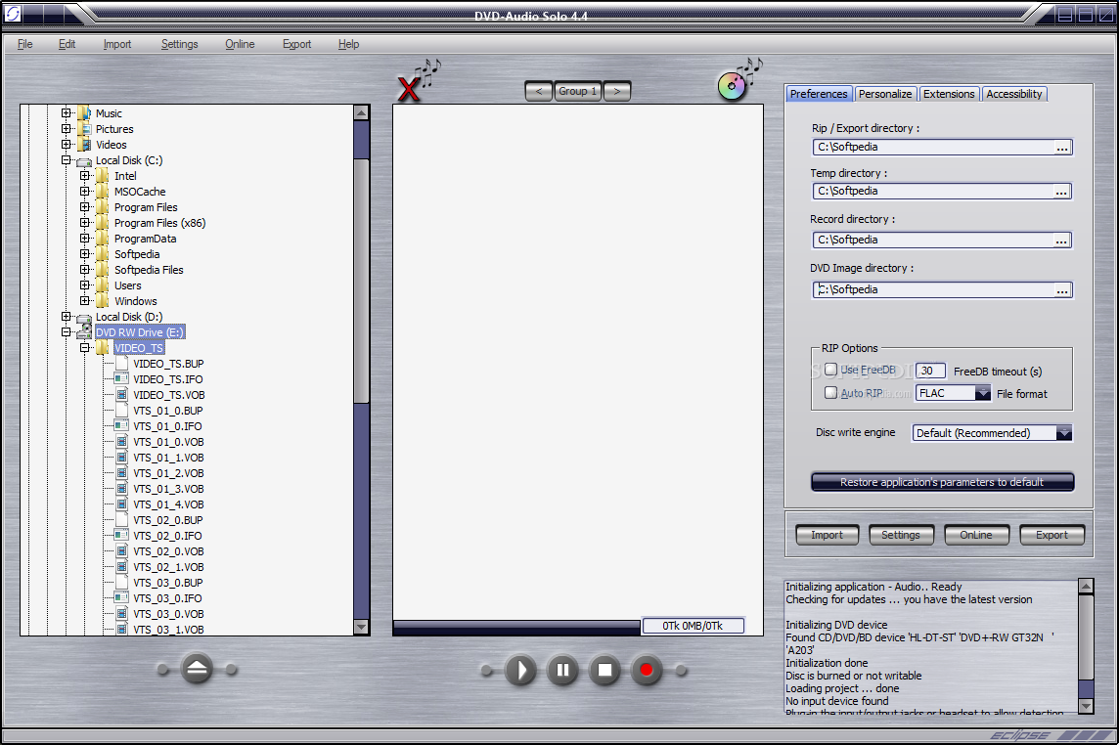Click the application logo icon in title bar
The width and height of the screenshot is (1119, 745).
12,13
